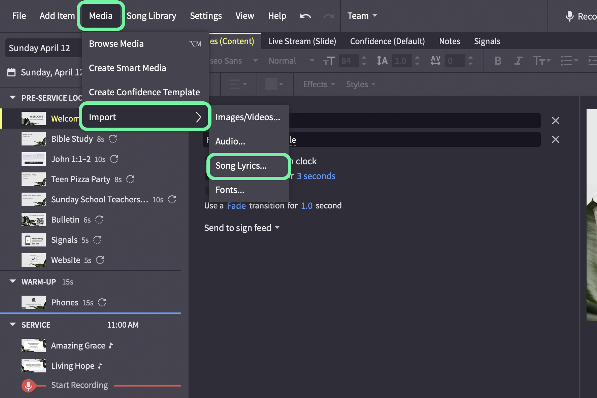
Task: Click the redo arrow icon
Action: pyautogui.click(x=329, y=16)
